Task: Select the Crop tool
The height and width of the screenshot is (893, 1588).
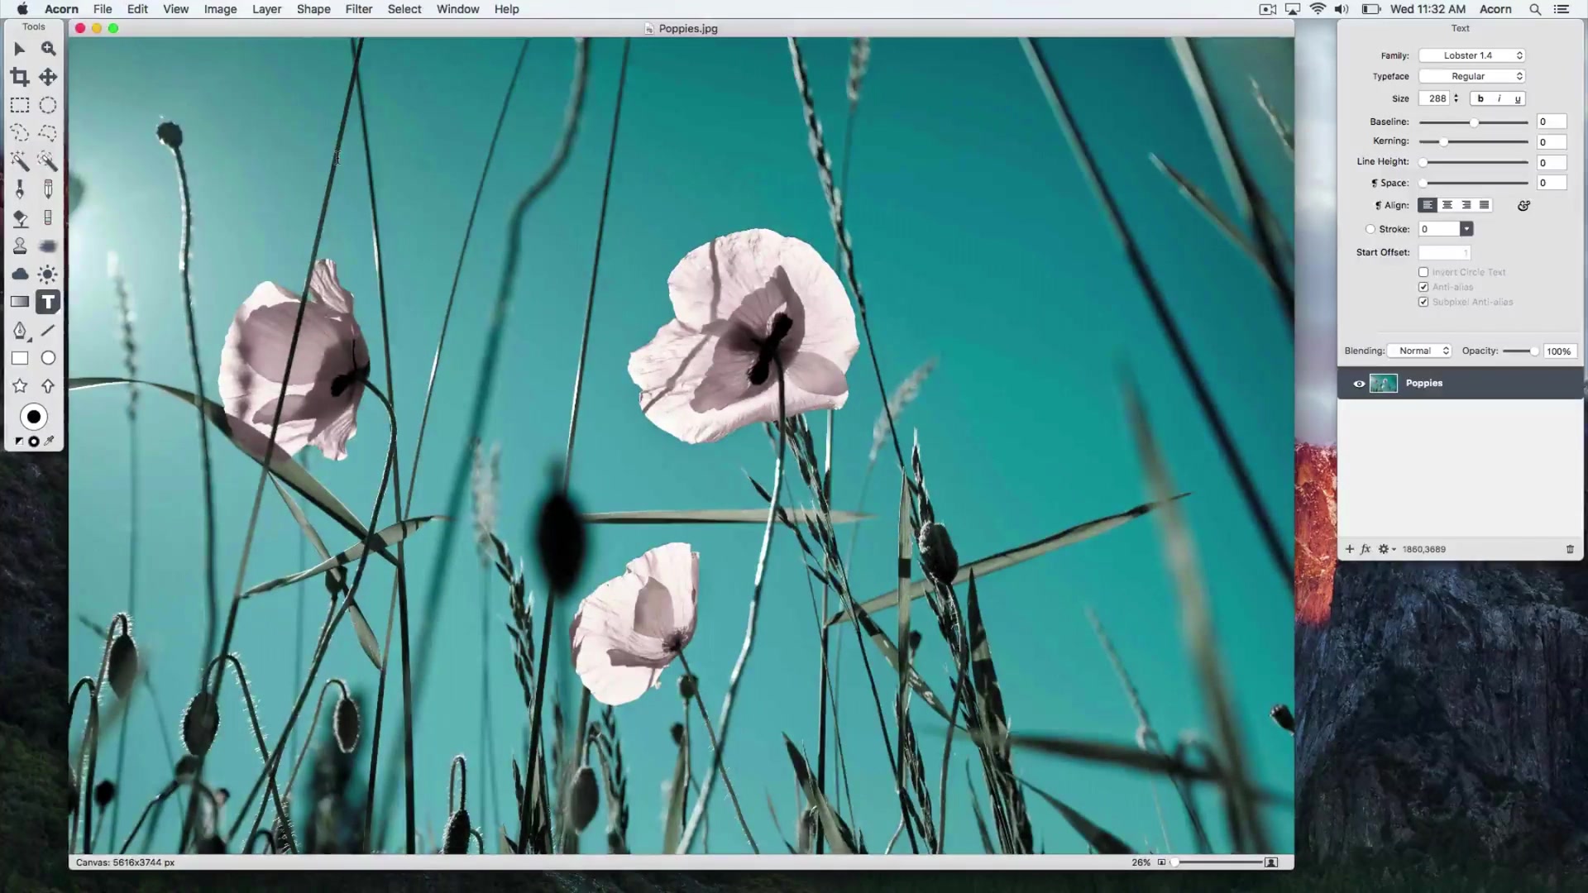Action: tap(20, 76)
